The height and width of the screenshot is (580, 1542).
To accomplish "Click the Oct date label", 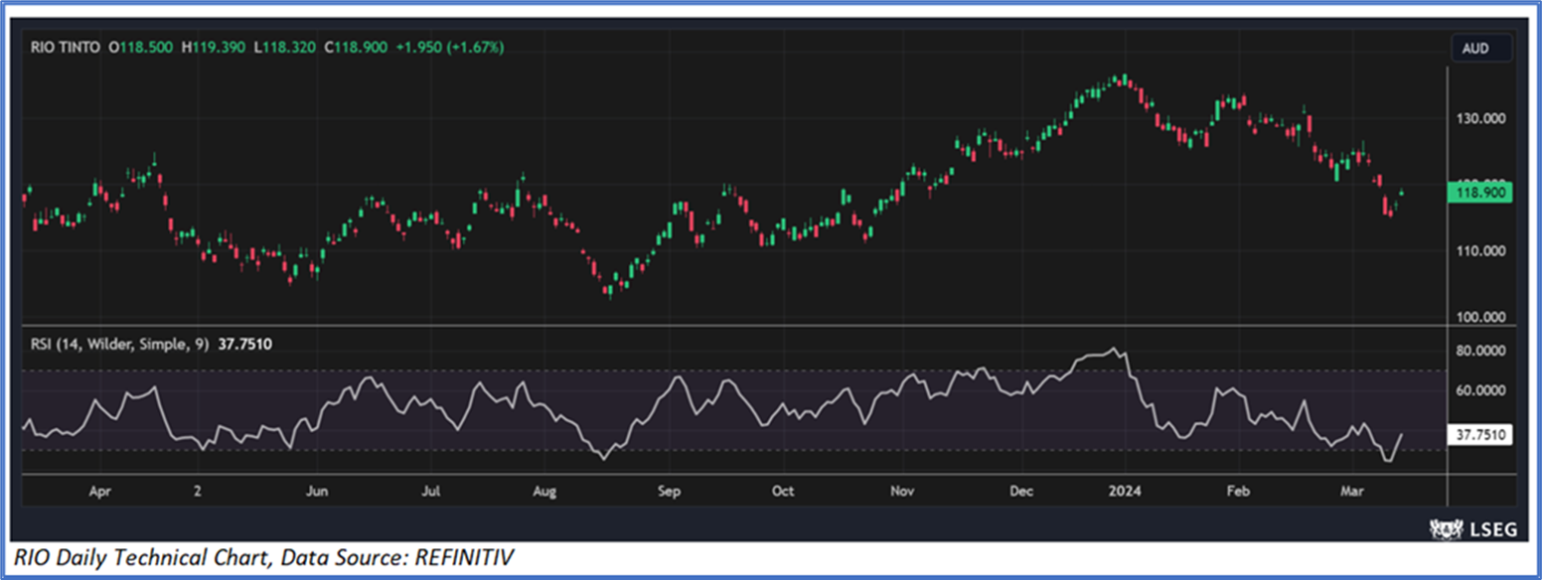I will (x=783, y=491).
